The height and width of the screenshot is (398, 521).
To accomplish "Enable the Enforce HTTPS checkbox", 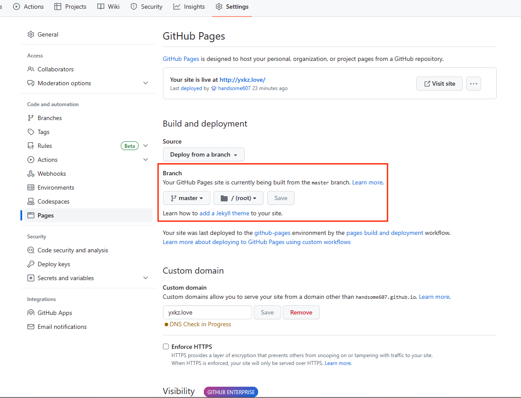I will [x=166, y=347].
